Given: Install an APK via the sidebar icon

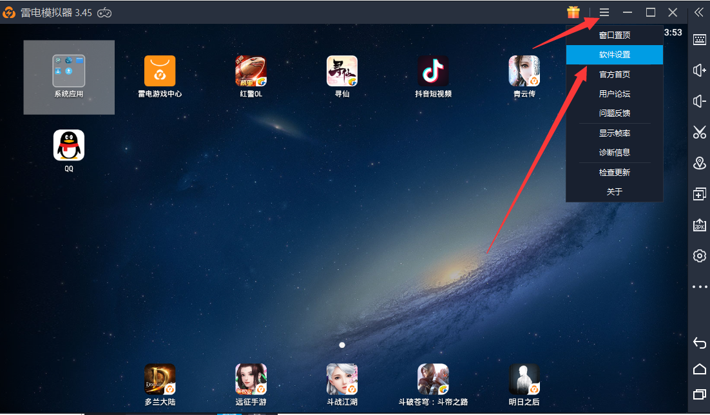Looking at the screenshot, I should (699, 225).
